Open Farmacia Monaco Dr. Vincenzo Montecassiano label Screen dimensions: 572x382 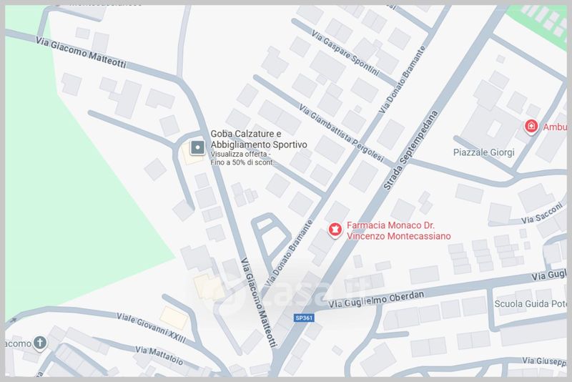click(x=398, y=230)
